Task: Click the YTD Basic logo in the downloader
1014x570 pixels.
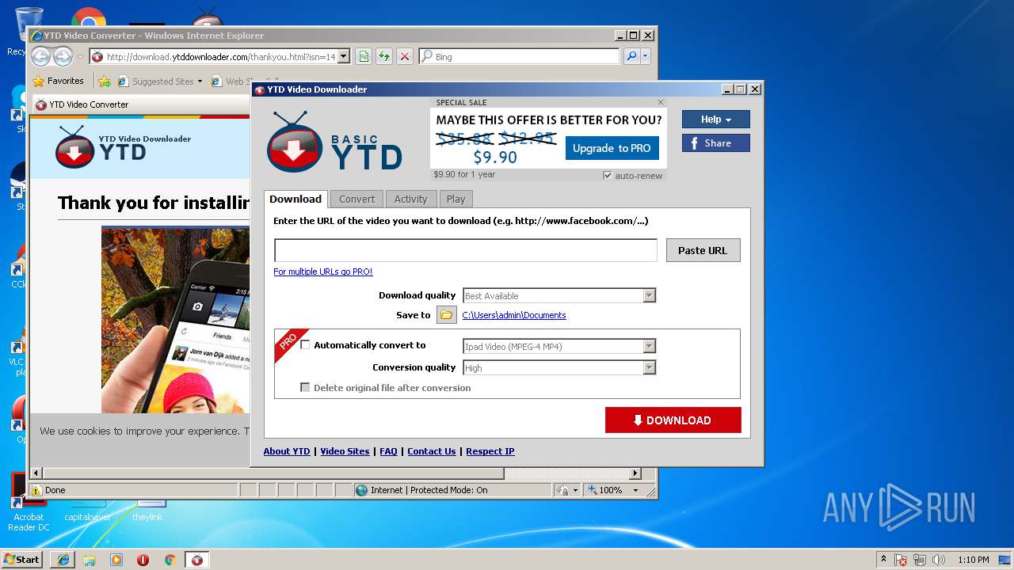Action: [334, 142]
